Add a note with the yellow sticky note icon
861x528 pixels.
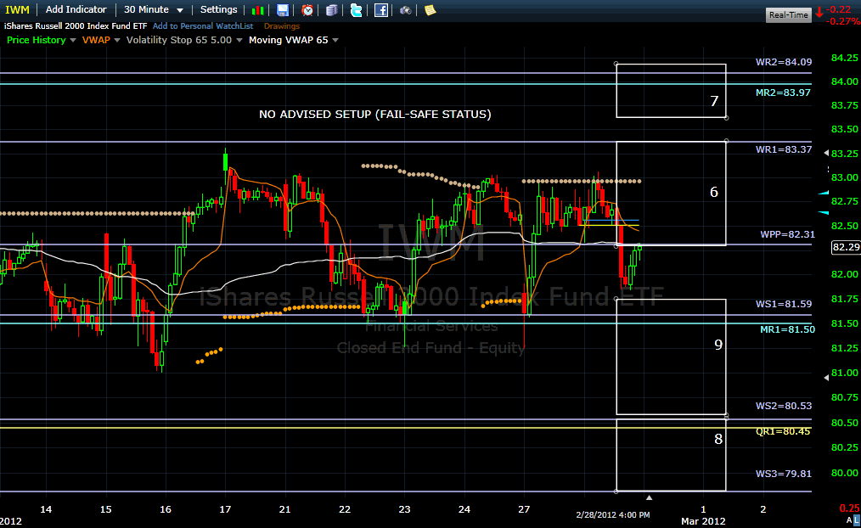click(x=430, y=10)
